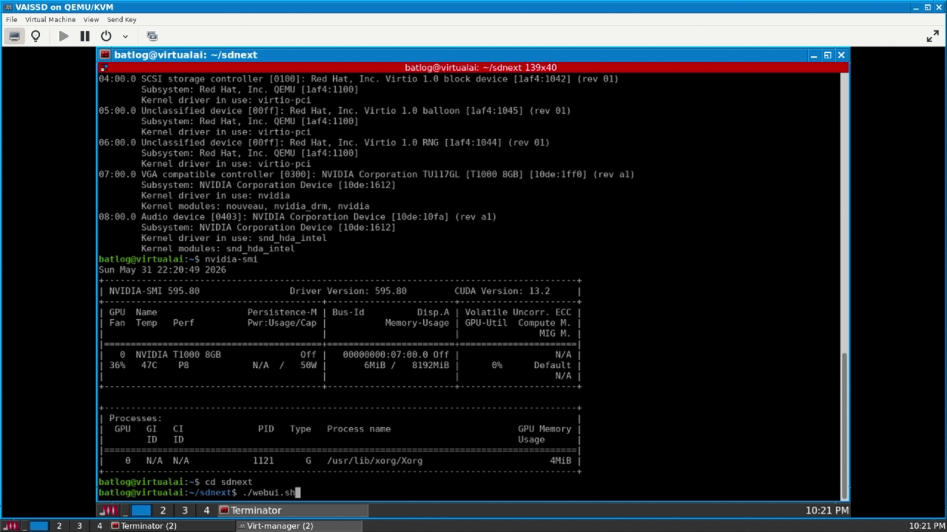Screen dimensions: 947x532
Task: Toggle fullscreen for the VM viewer
Action: point(932,36)
